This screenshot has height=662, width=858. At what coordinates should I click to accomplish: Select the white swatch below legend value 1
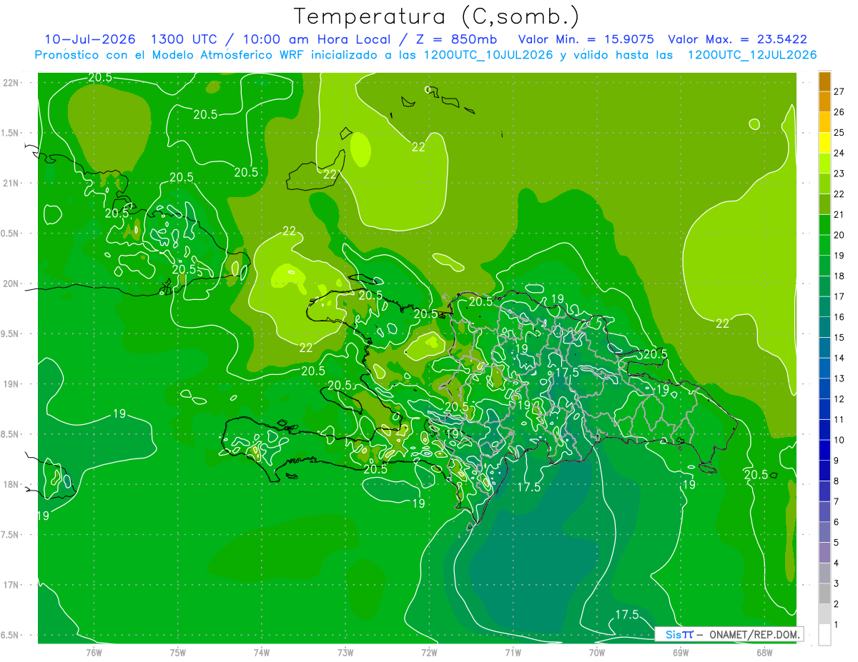824,635
